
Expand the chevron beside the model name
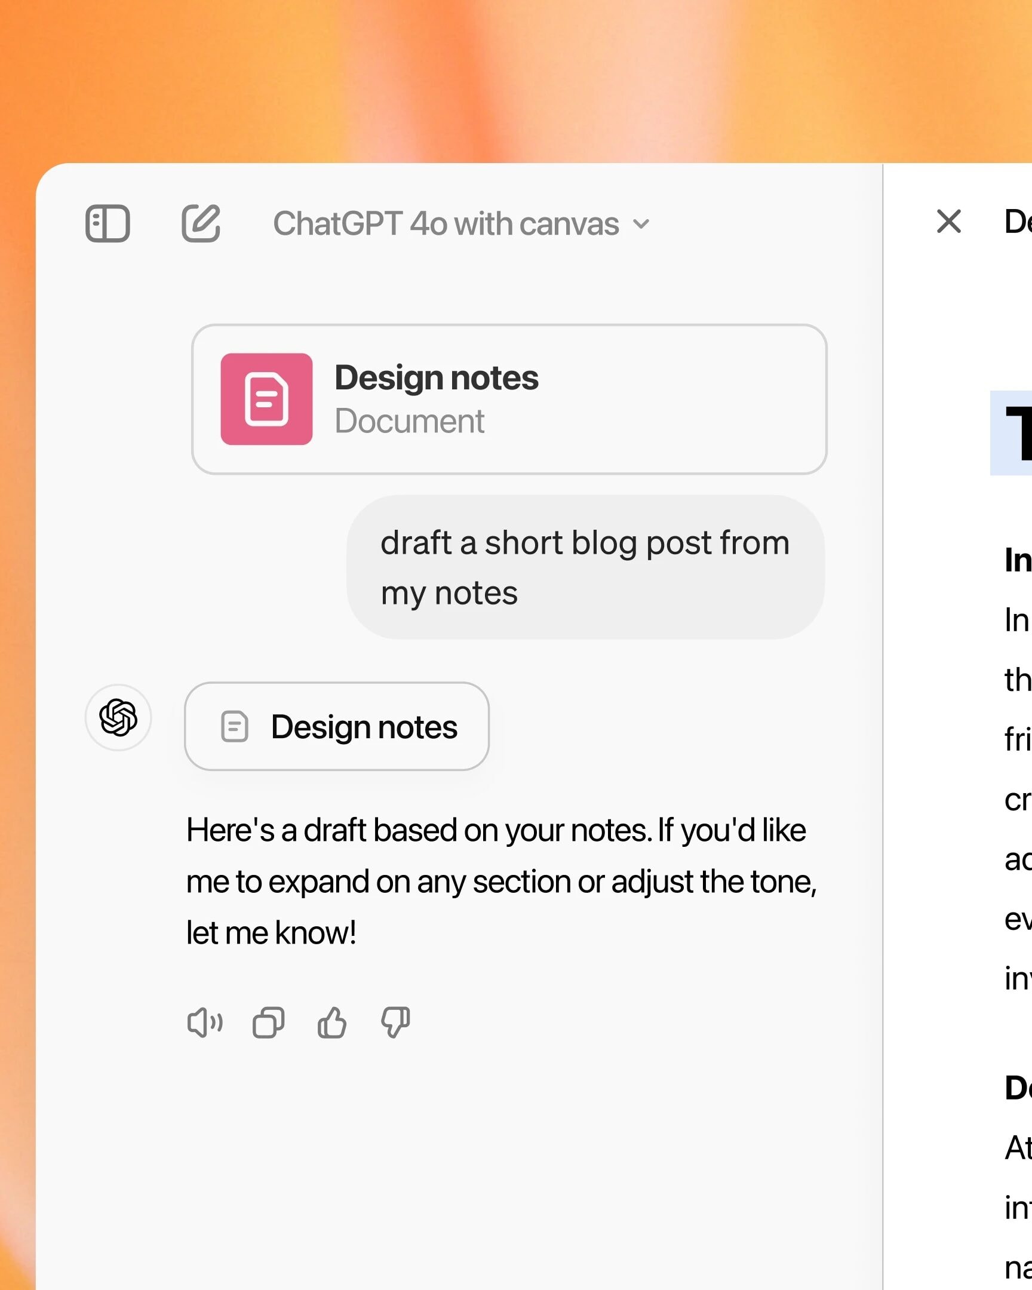click(641, 225)
